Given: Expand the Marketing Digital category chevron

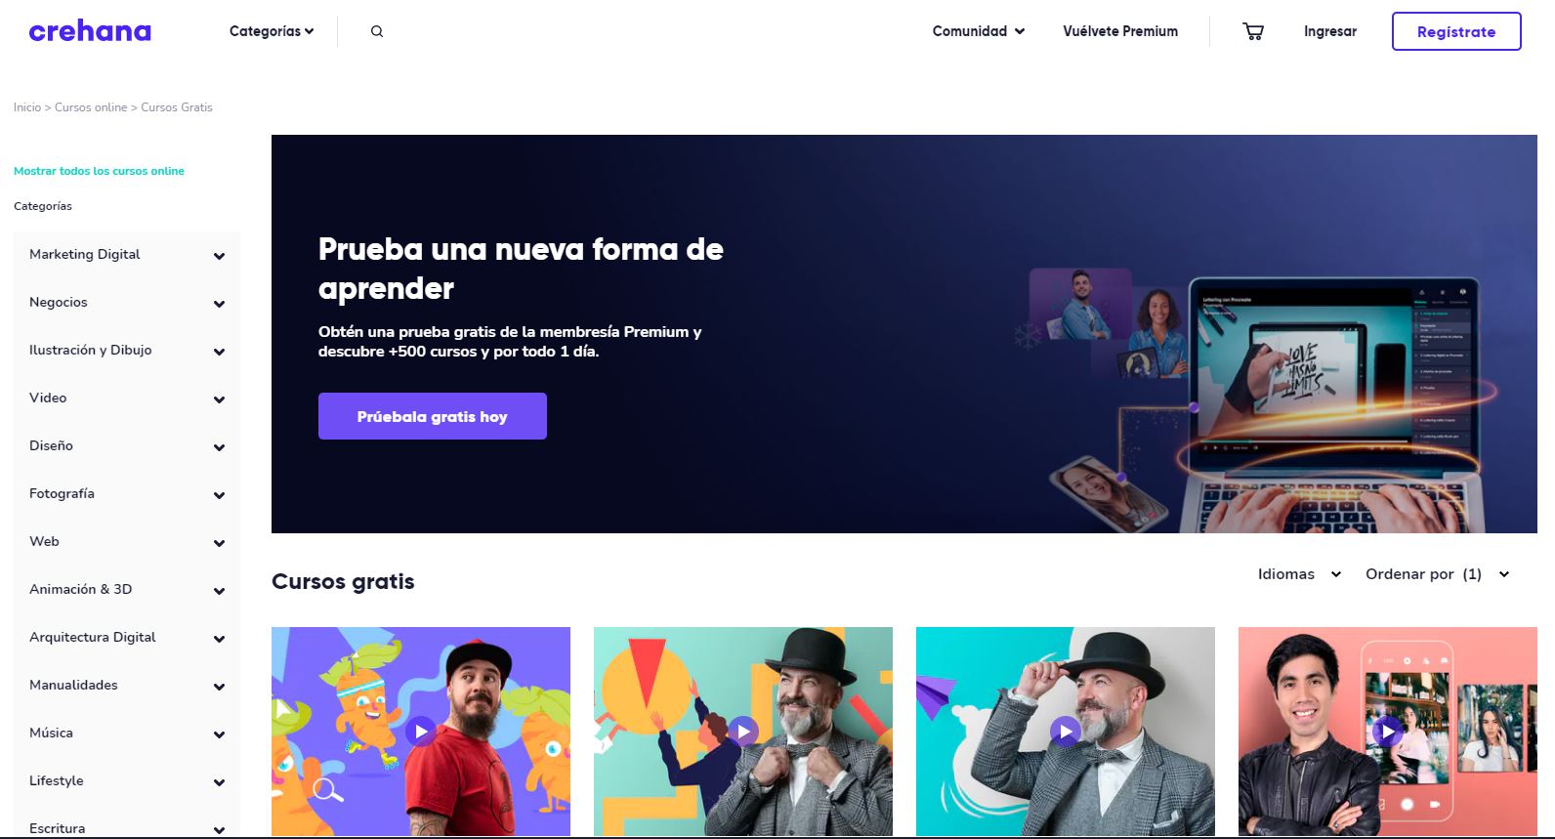Looking at the screenshot, I should click(x=219, y=256).
